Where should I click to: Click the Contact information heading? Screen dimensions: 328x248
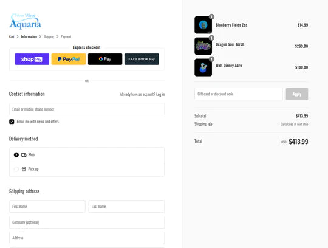pos(27,94)
